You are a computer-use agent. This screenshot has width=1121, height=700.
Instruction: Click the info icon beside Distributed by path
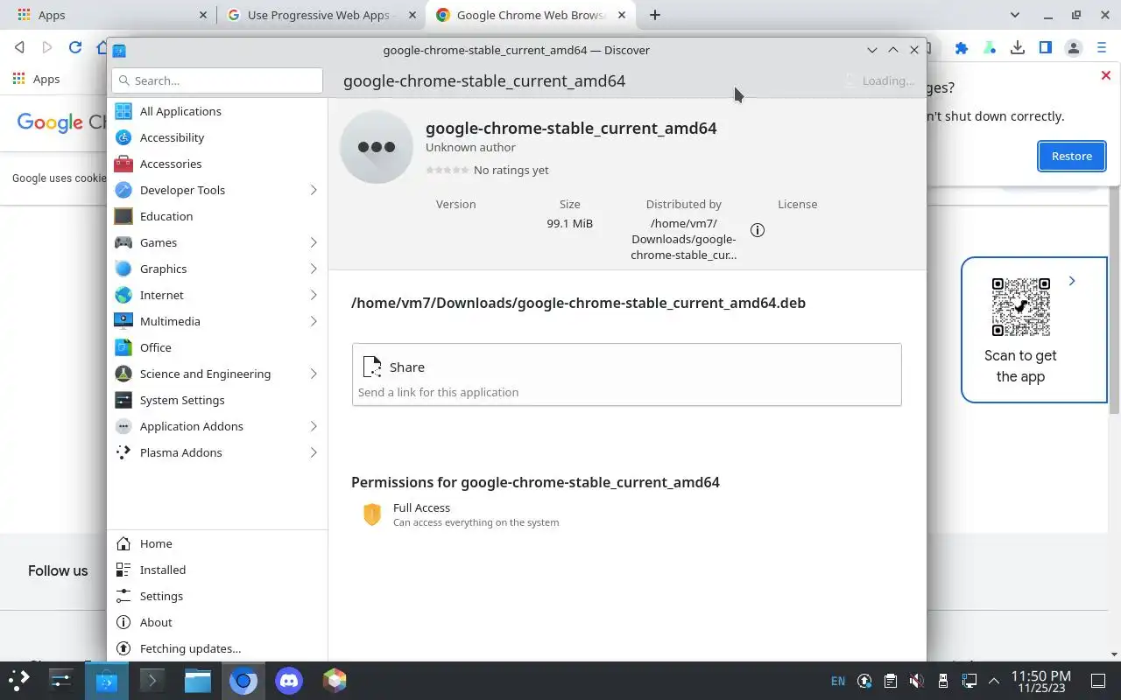click(758, 230)
